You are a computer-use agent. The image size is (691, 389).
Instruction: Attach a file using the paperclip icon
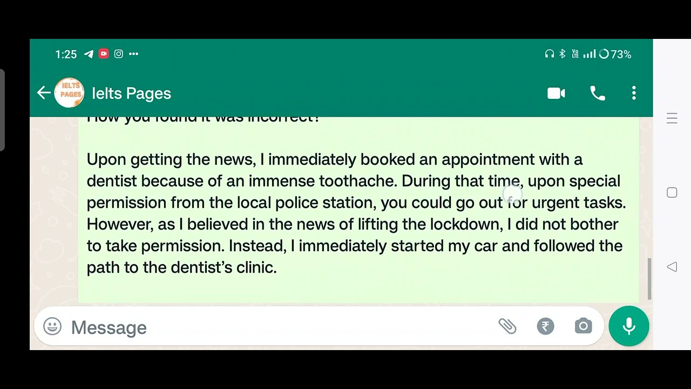pos(507,326)
